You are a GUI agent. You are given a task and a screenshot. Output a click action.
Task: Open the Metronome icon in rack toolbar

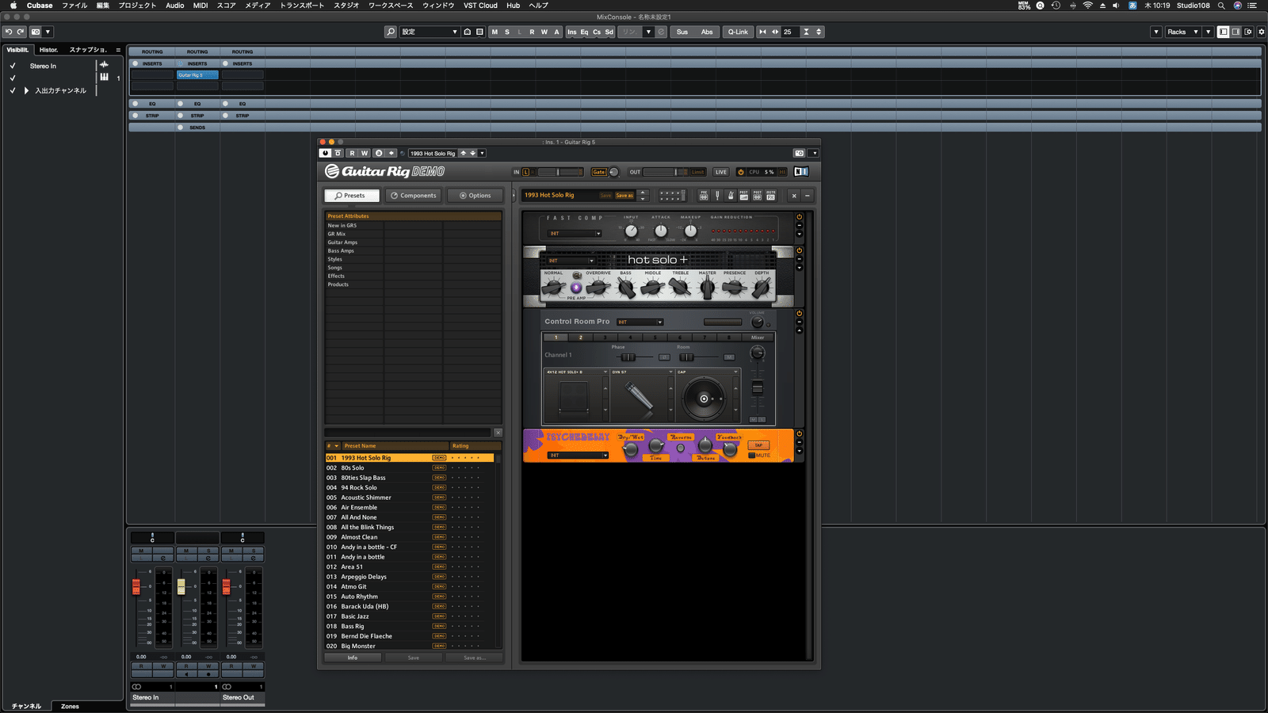pos(731,196)
